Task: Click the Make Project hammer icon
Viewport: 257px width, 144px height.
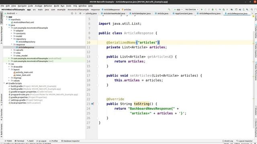Action: click(169, 10)
